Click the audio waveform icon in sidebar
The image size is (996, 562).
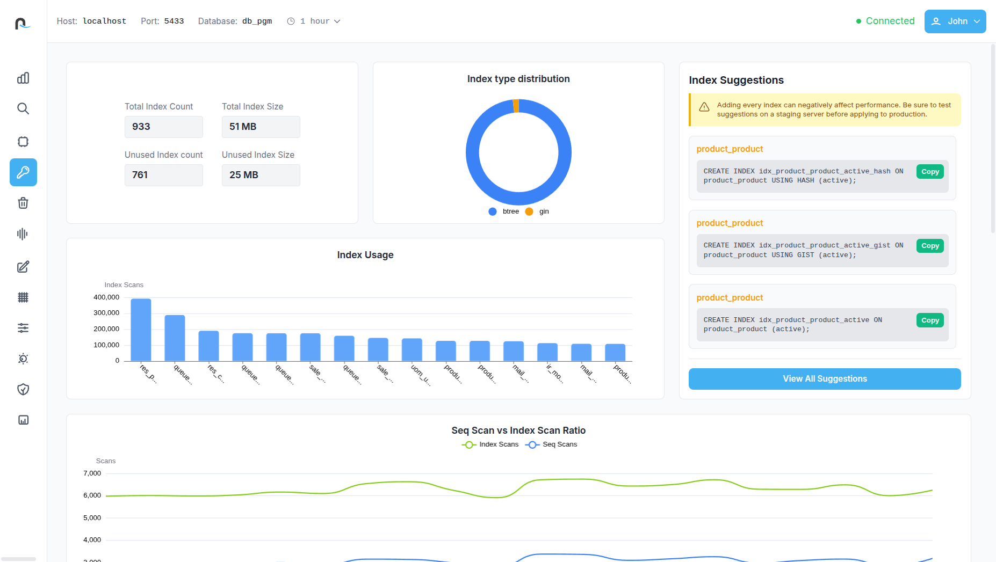23,234
